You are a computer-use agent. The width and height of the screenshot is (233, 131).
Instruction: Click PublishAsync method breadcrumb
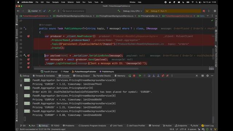107,72
